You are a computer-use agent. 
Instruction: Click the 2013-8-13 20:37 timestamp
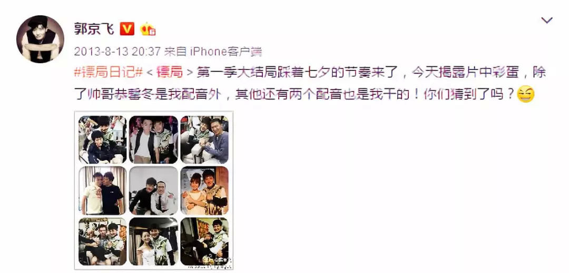tap(117, 52)
